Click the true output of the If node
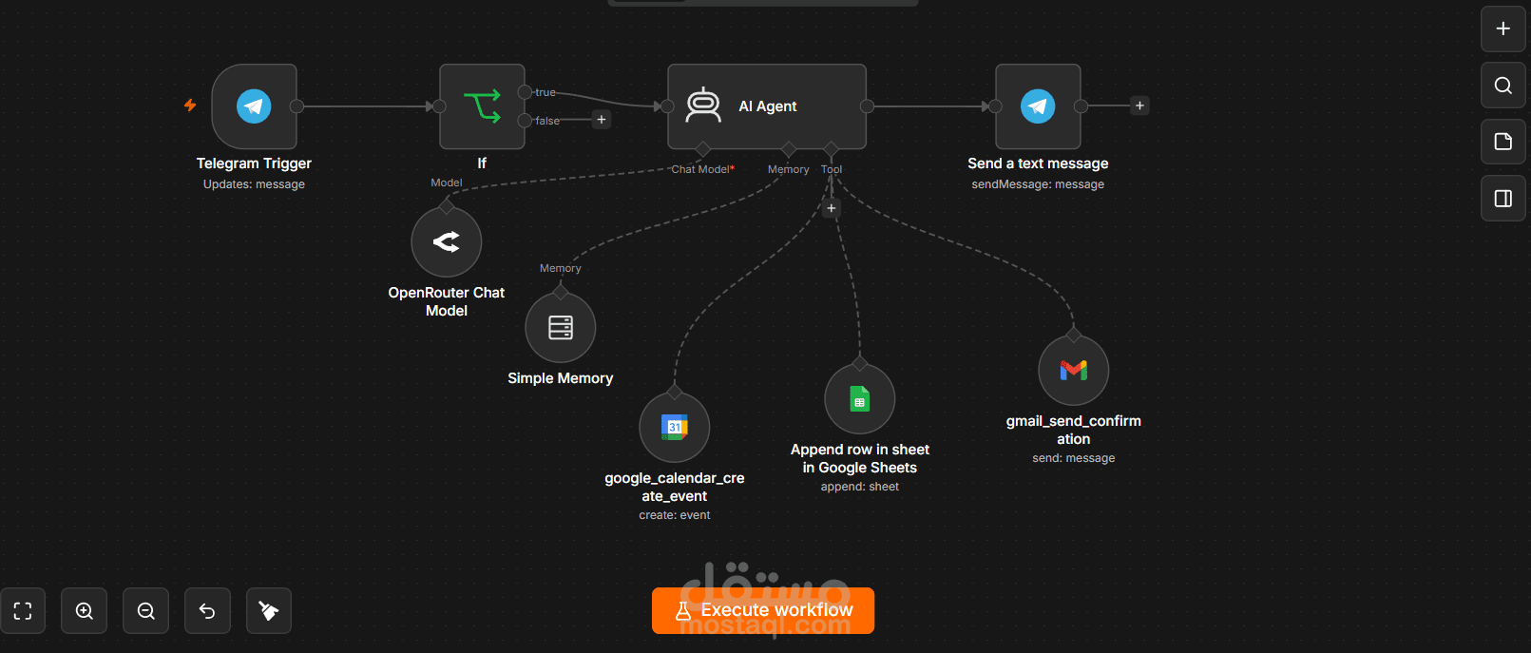Image resolution: width=1531 pixels, height=653 pixels. click(525, 92)
